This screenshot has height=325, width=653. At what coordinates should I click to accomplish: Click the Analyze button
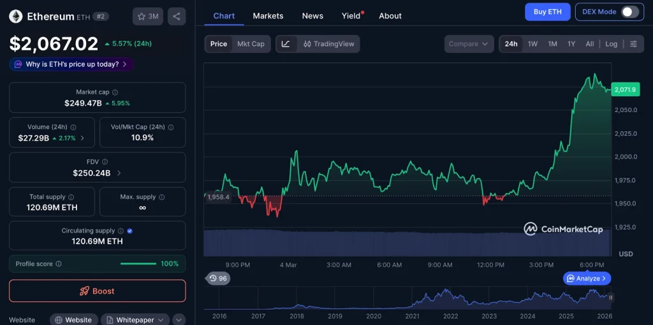coord(587,278)
